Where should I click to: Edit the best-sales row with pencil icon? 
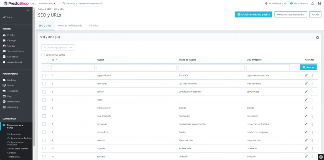(x=306, y=84)
